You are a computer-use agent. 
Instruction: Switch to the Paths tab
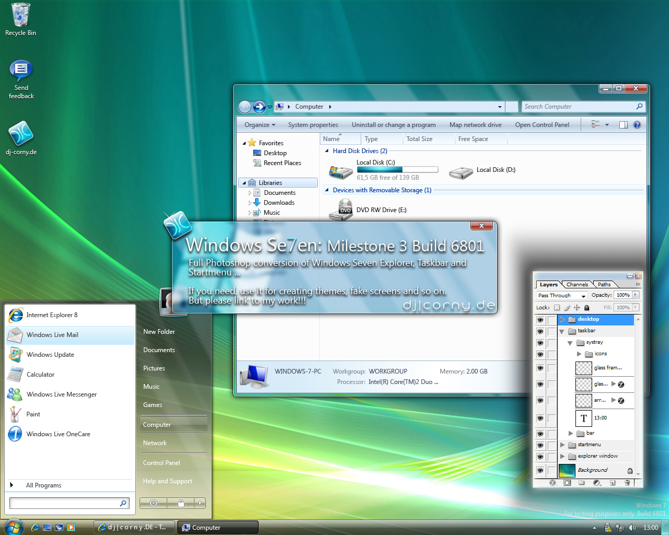(604, 285)
